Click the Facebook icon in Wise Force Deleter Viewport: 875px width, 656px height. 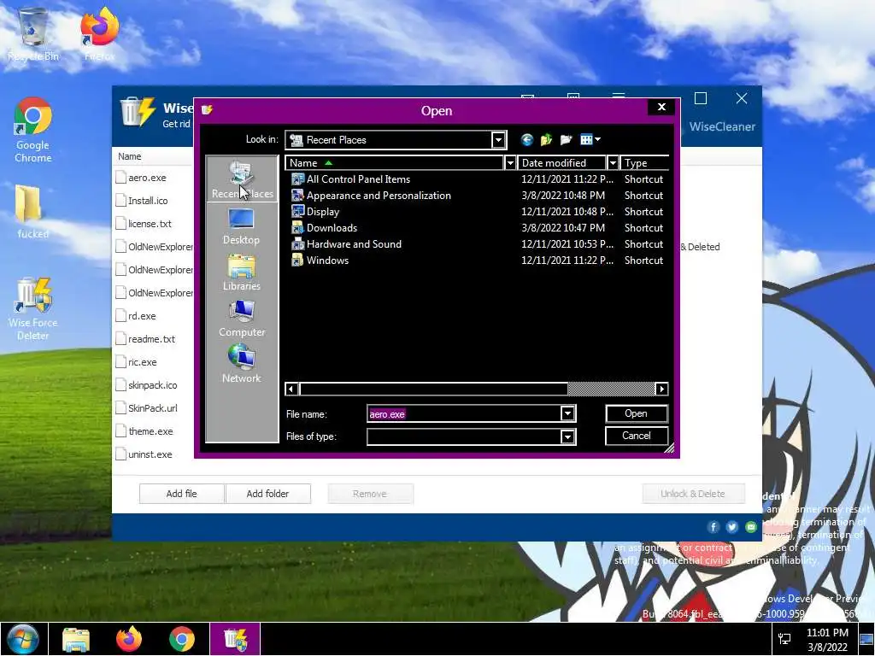714,526
